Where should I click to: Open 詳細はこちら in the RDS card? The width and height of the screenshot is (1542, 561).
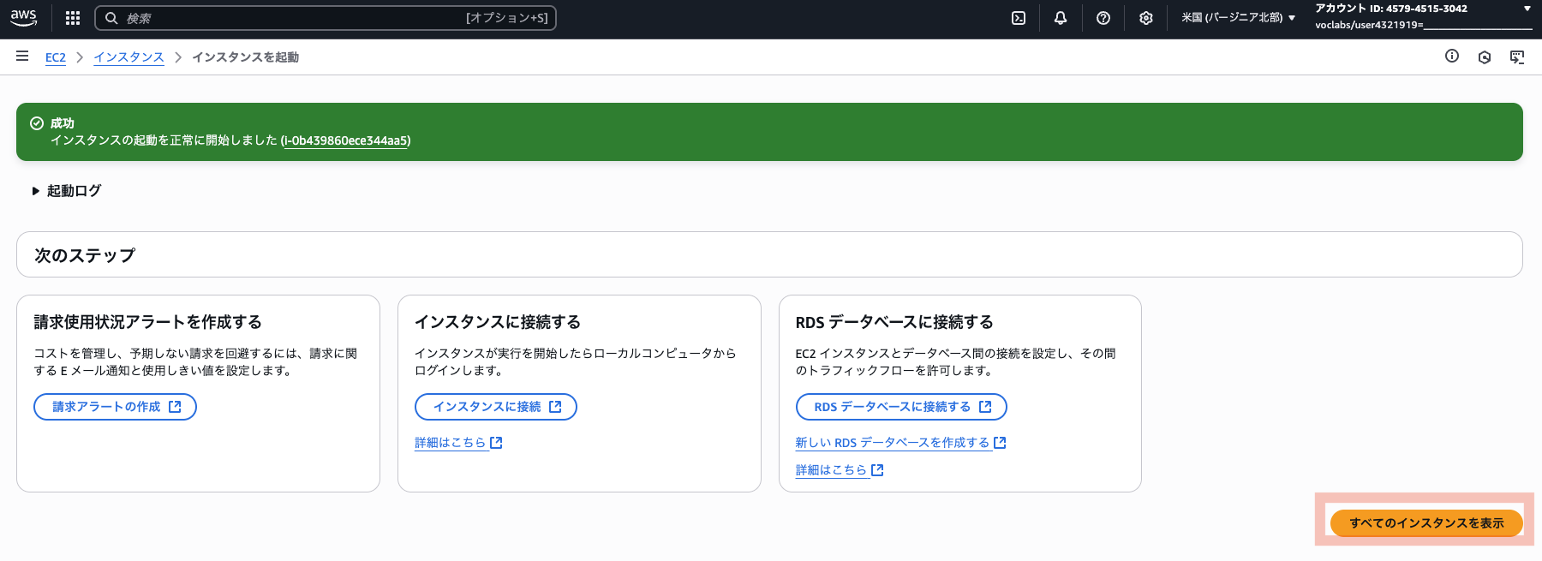coord(840,470)
